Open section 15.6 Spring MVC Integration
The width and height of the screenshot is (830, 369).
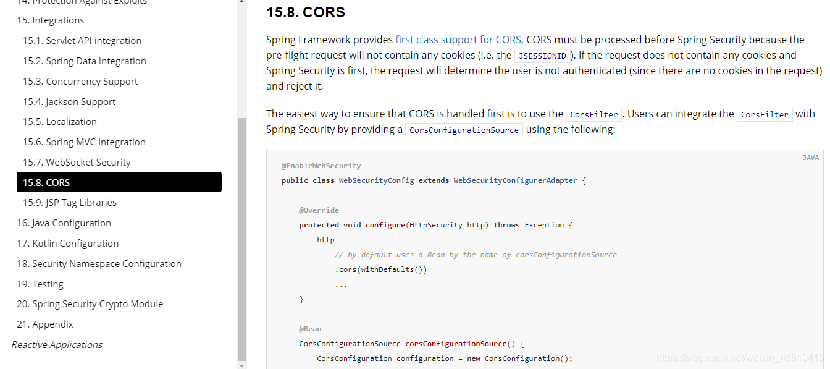point(84,142)
